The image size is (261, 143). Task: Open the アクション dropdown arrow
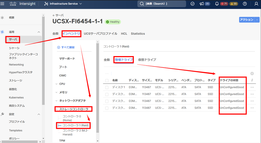257,20
